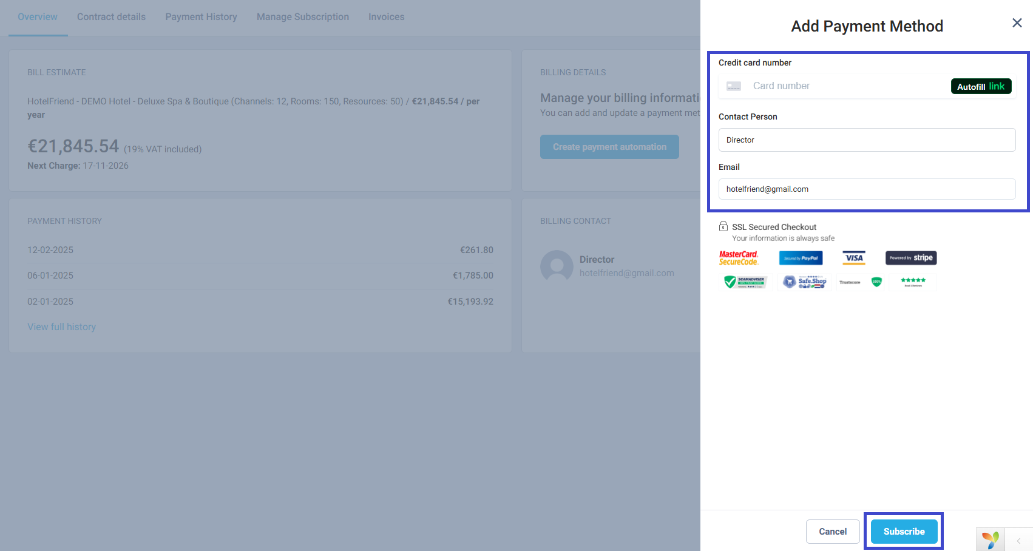Screen dimensions: 1033x551
Task: Click the Secured by PayPal badge
Action: click(x=801, y=258)
